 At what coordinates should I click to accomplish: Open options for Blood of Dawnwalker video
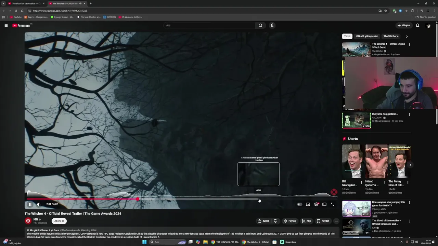tap(409, 221)
